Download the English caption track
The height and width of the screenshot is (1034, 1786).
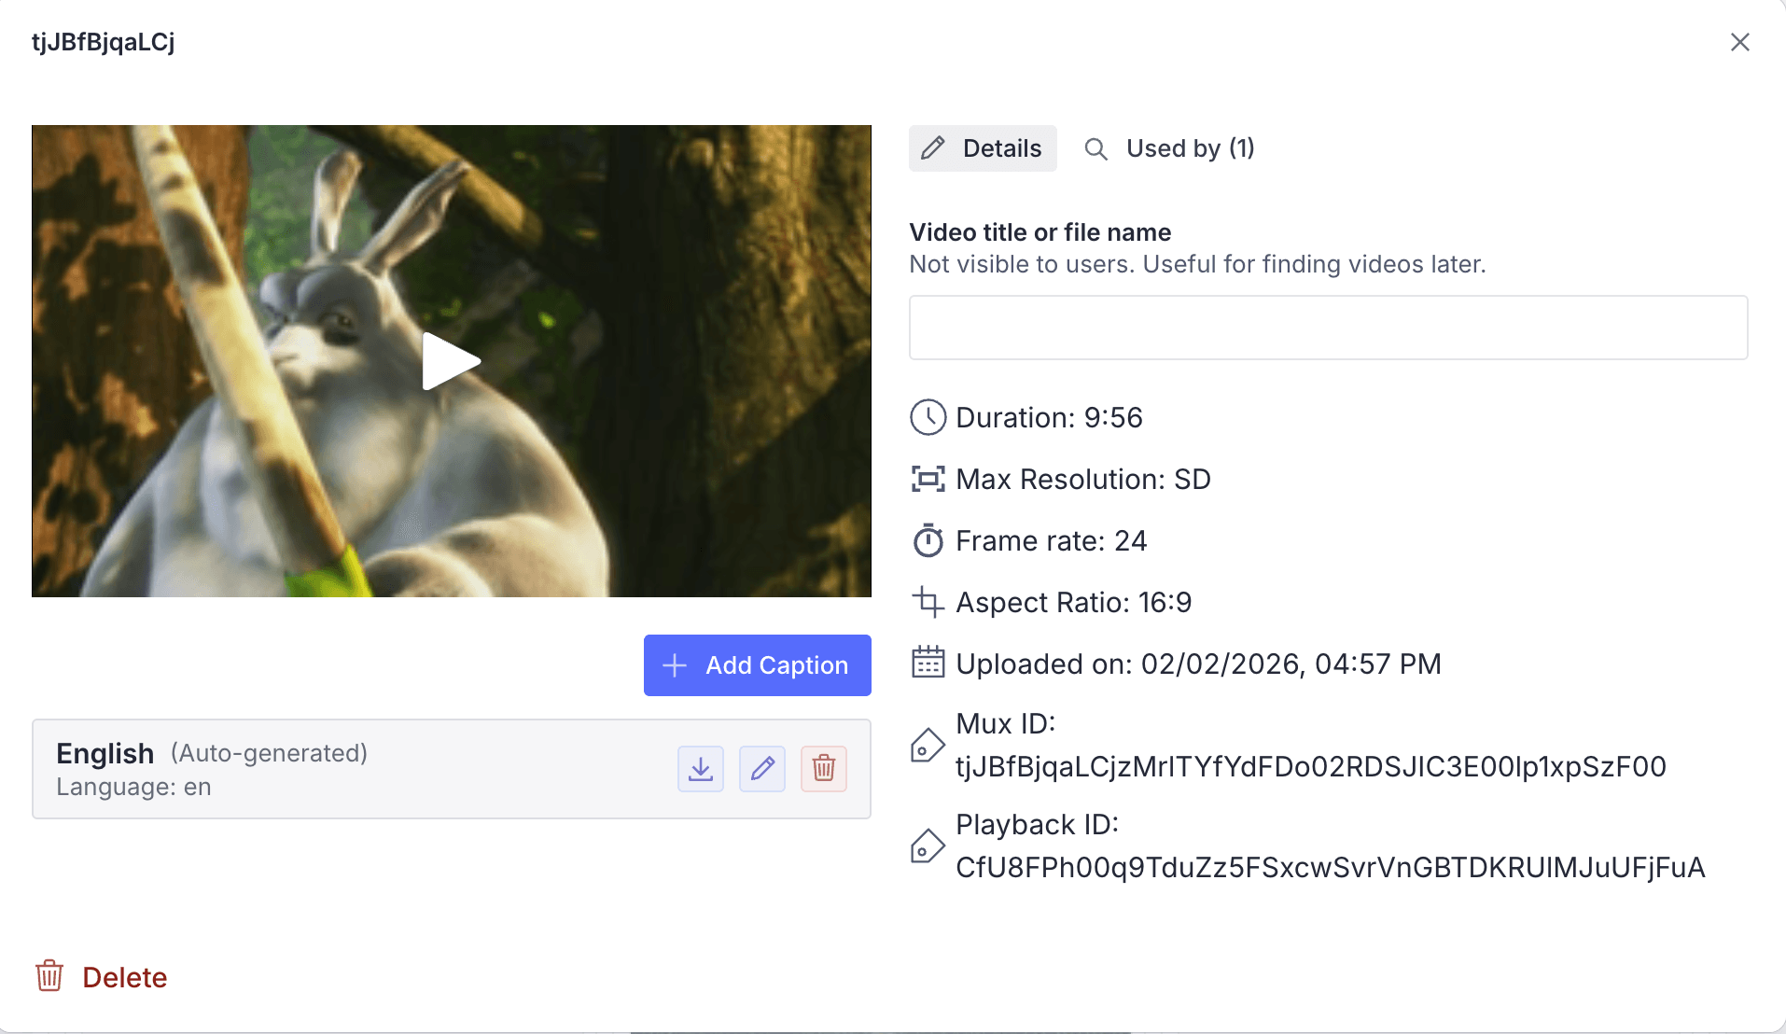click(x=701, y=769)
